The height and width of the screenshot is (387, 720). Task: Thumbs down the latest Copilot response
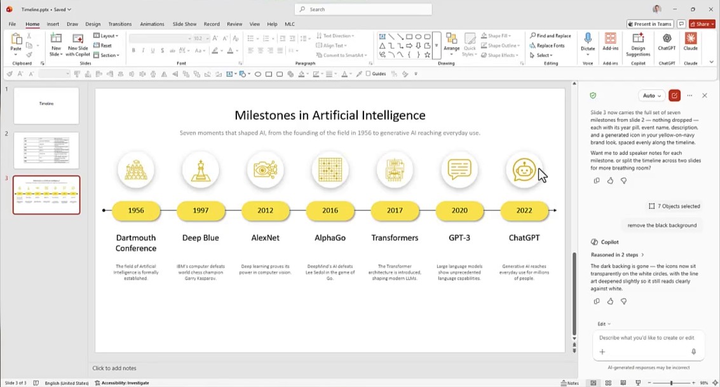[623, 302]
